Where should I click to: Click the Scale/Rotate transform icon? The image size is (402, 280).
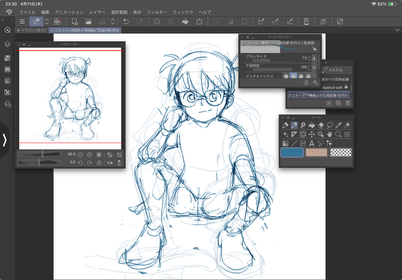pyautogui.click(x=199, y=22)
